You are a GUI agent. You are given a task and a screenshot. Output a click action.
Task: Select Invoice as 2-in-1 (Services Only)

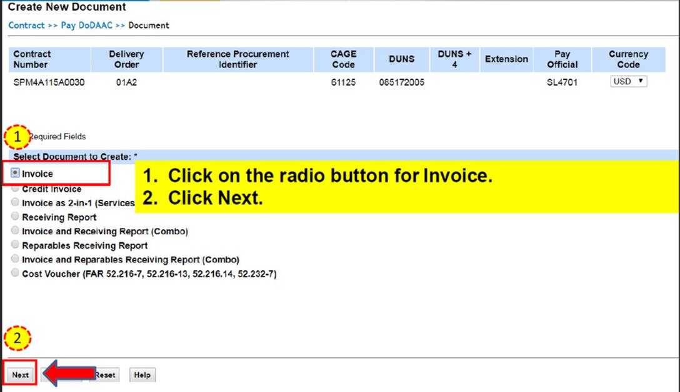14,203
